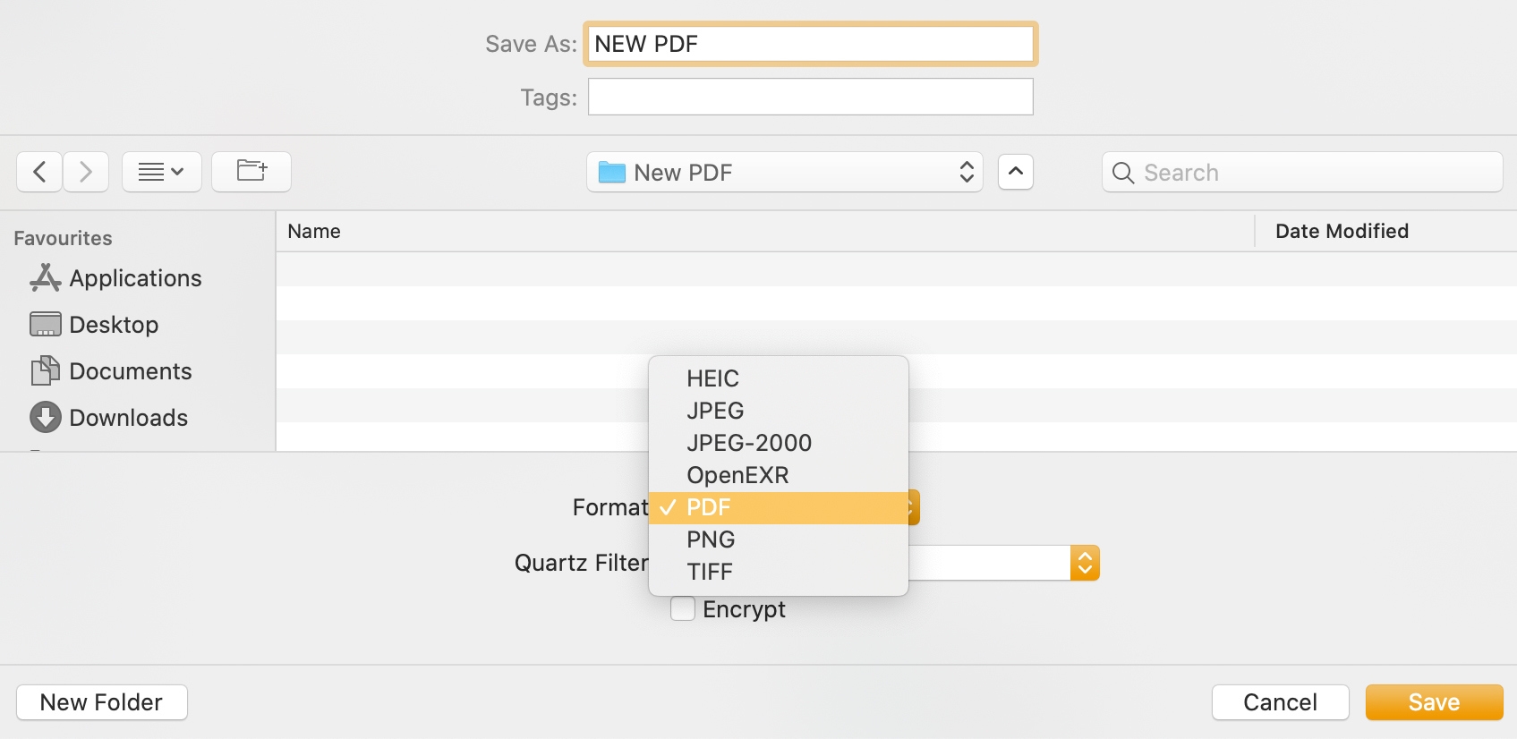
Task: Click the Save button
Action: coord(1434,702)
